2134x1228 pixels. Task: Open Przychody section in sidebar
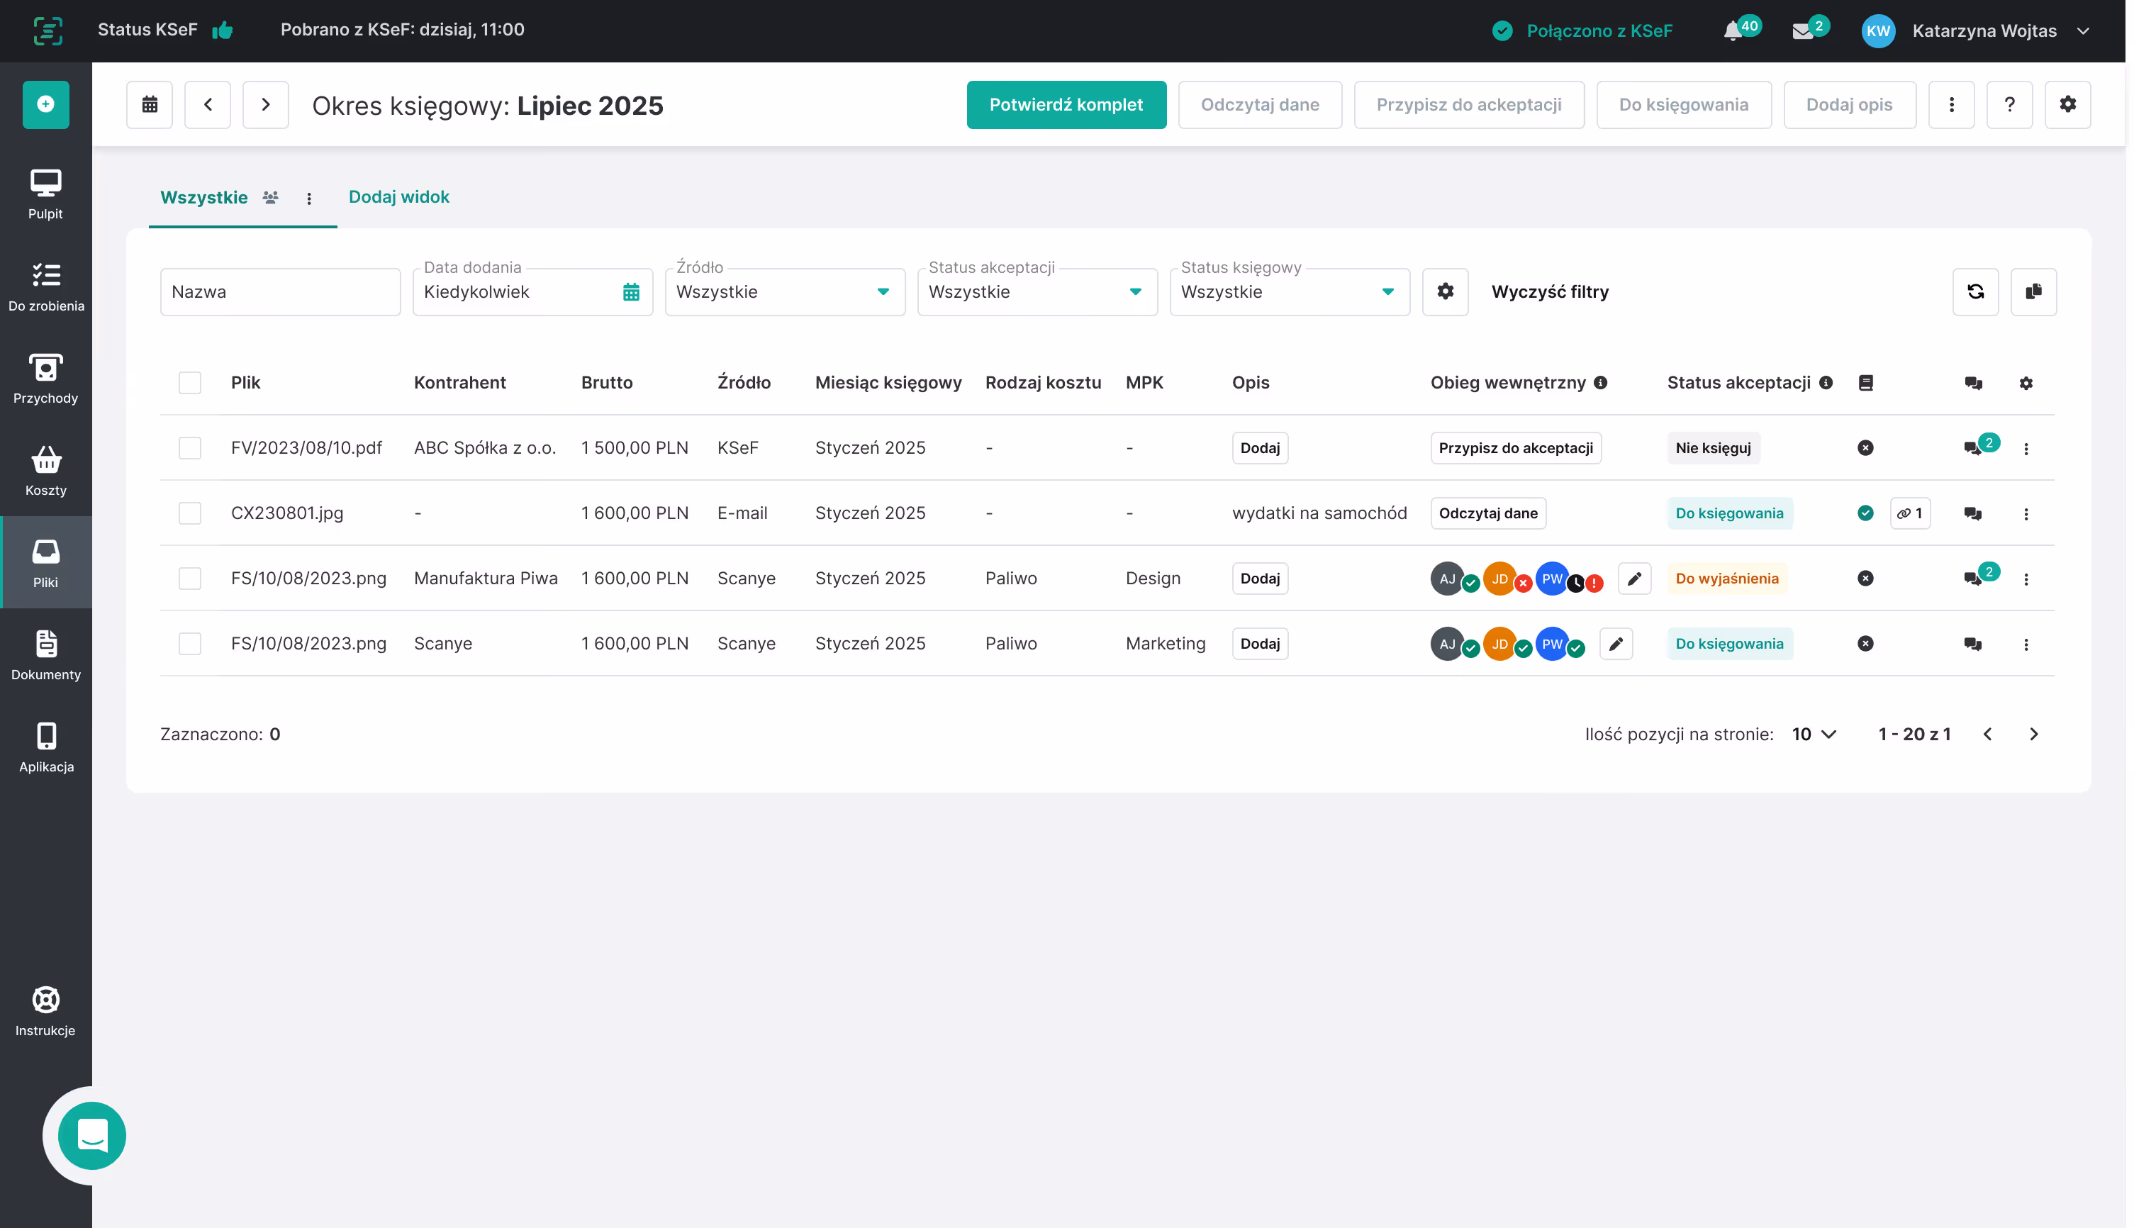(45, 379)
